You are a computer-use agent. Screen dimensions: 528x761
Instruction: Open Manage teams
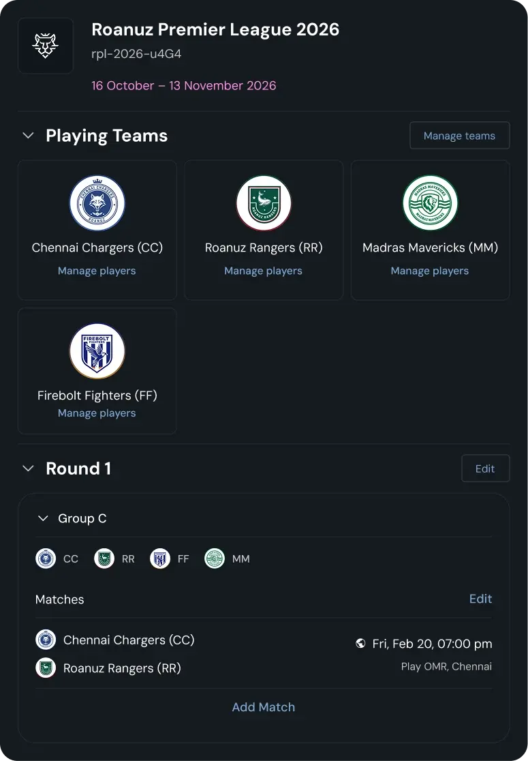[x=459, y=135]
